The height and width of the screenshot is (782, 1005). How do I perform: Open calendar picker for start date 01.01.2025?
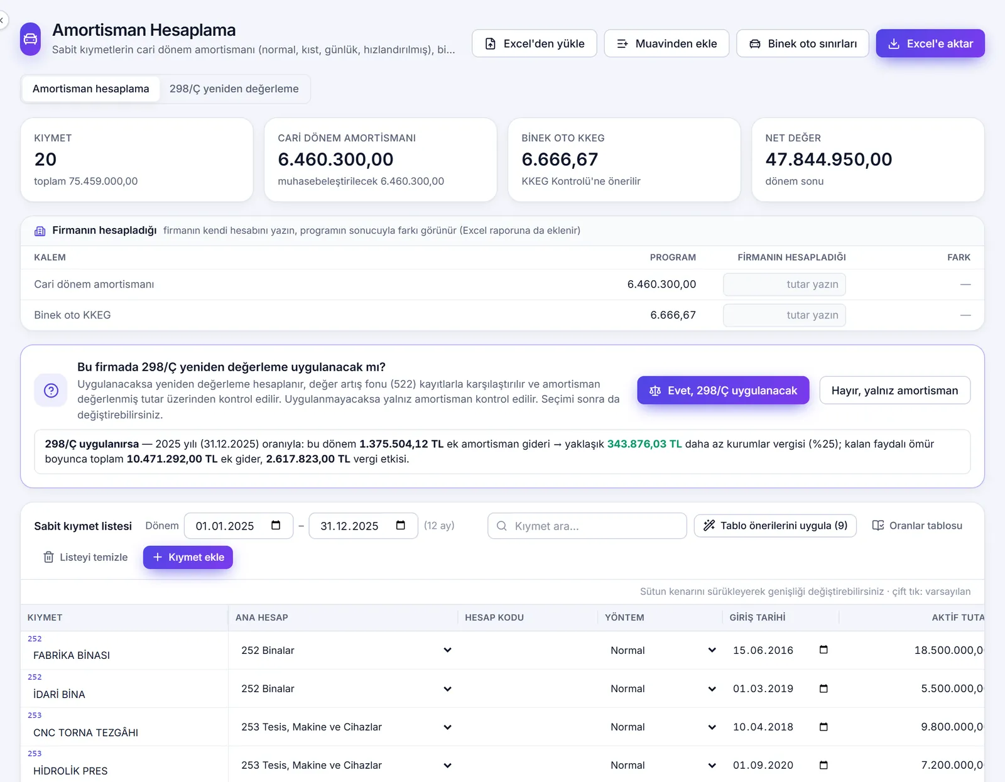(x=276, y=525)
